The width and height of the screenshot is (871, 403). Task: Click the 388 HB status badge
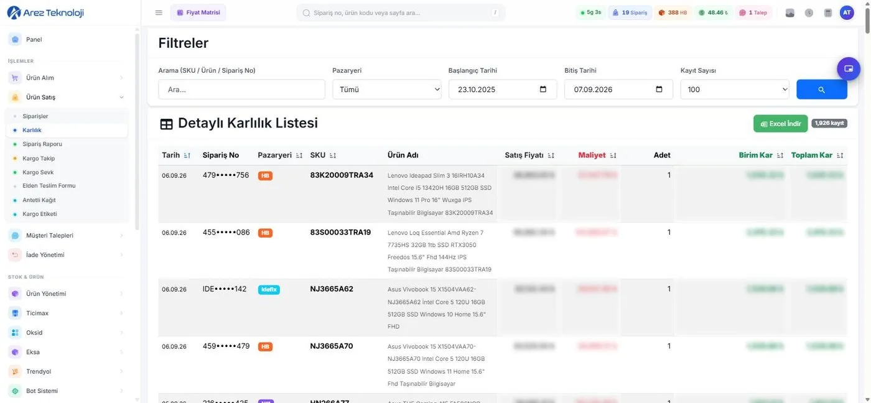pyautogui.click(x=673, y=12)
